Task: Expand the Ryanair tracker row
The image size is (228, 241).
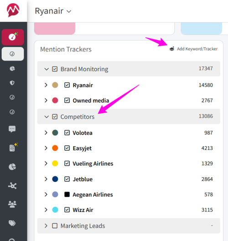Action: pyautogui.click(x=46, y=85)
